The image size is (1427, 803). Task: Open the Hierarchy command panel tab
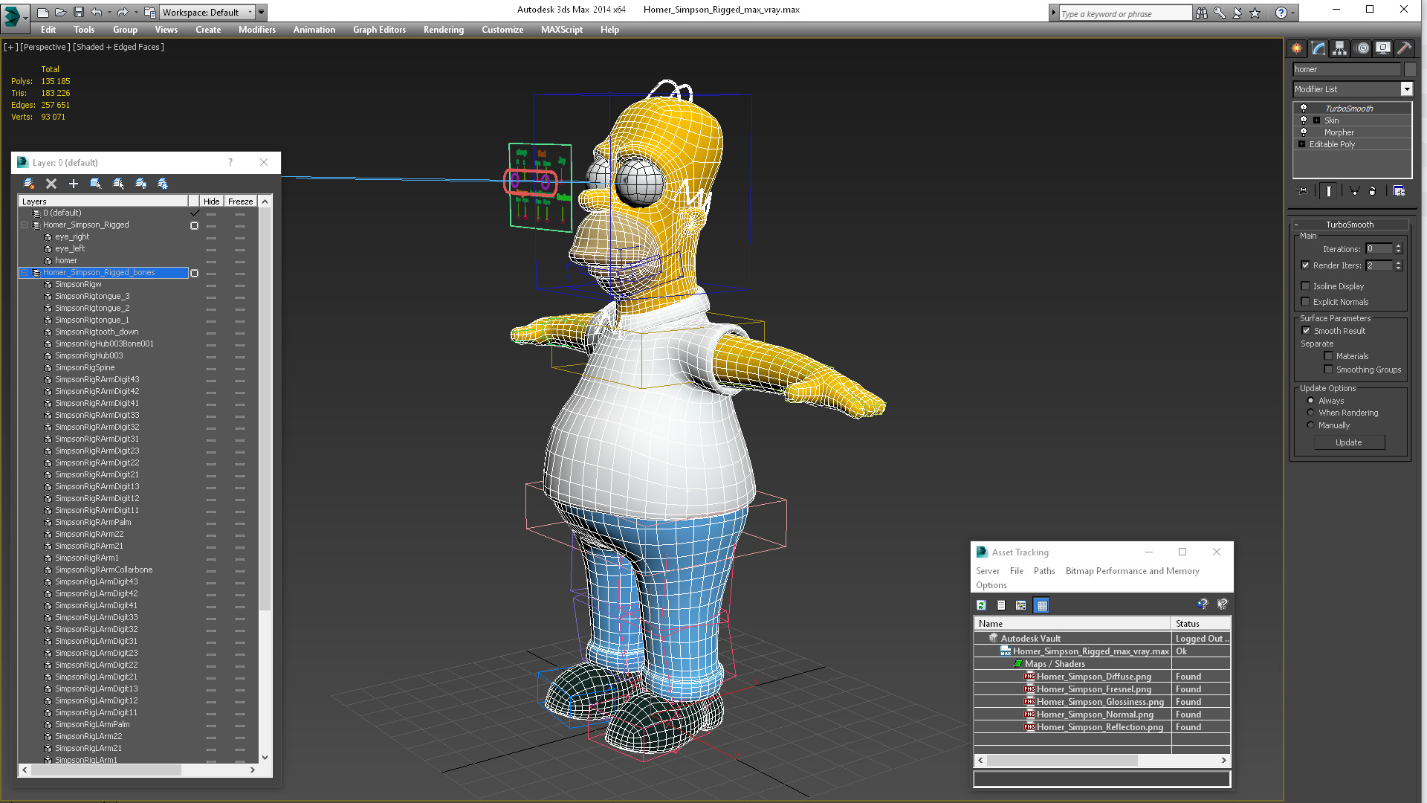point(1339,48)
